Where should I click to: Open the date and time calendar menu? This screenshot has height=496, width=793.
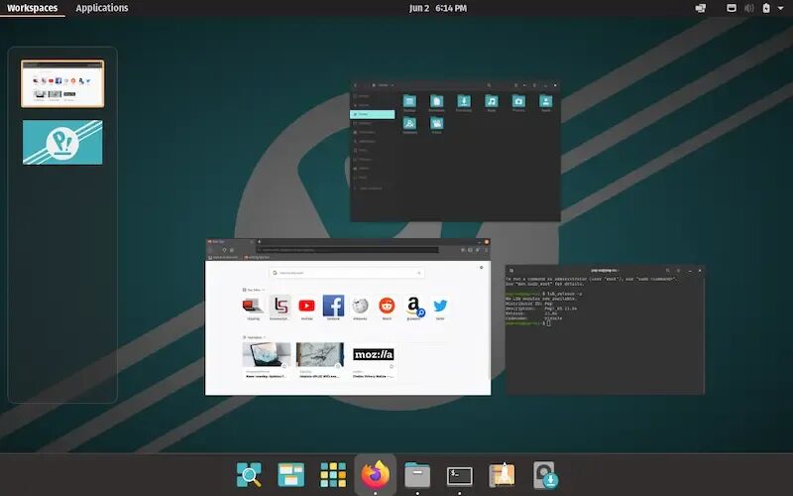click(438, 8)
